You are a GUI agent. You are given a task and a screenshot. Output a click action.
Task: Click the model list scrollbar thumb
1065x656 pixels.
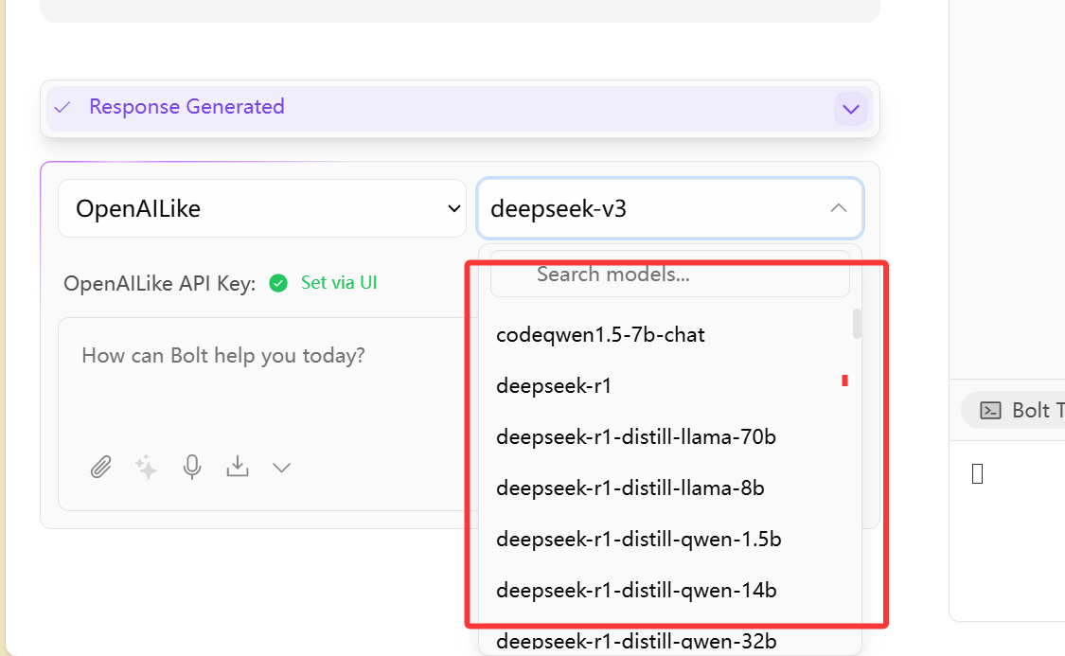point(857,324)
